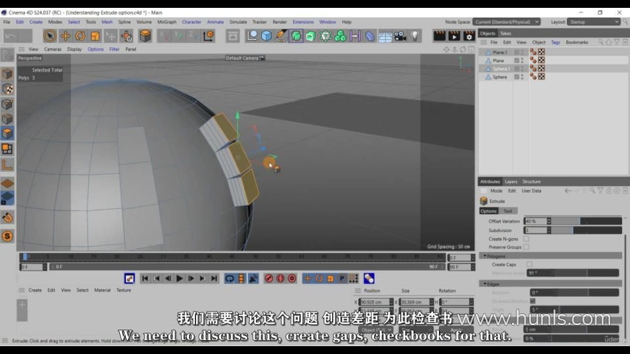Select the Spline Pen tool
The image size is (630, 354).
click(281, 36)
